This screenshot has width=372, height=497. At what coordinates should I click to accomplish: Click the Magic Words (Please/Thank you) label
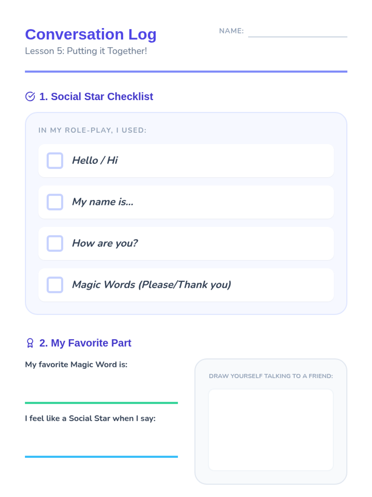click(x=151, y=285)
